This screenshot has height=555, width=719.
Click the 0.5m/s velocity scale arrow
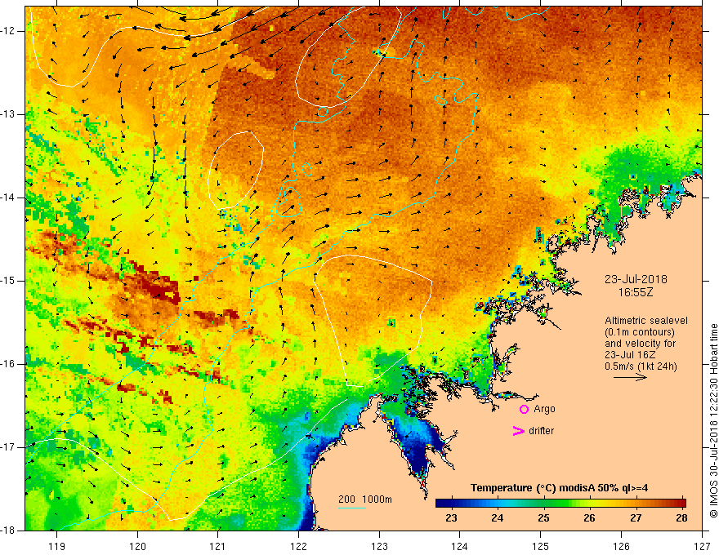[630, 377]
